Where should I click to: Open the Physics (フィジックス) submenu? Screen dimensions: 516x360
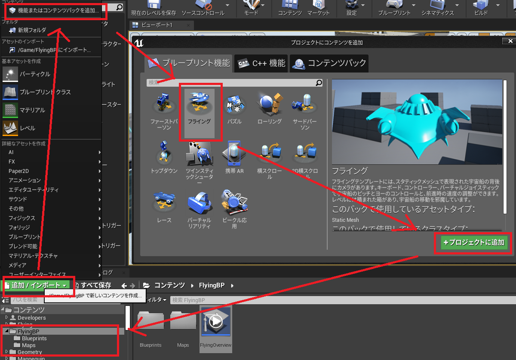click(x=51, y=218)
